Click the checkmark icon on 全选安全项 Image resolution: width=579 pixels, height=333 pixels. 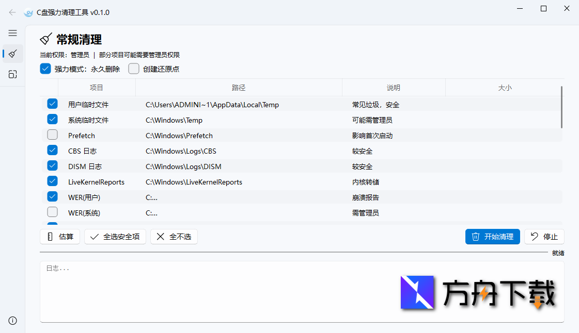click(93, 237)
